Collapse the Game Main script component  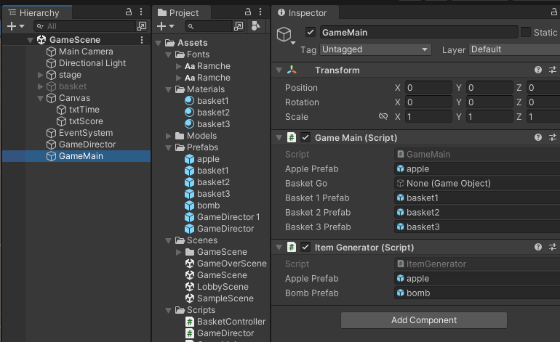(x=279, y=138)
